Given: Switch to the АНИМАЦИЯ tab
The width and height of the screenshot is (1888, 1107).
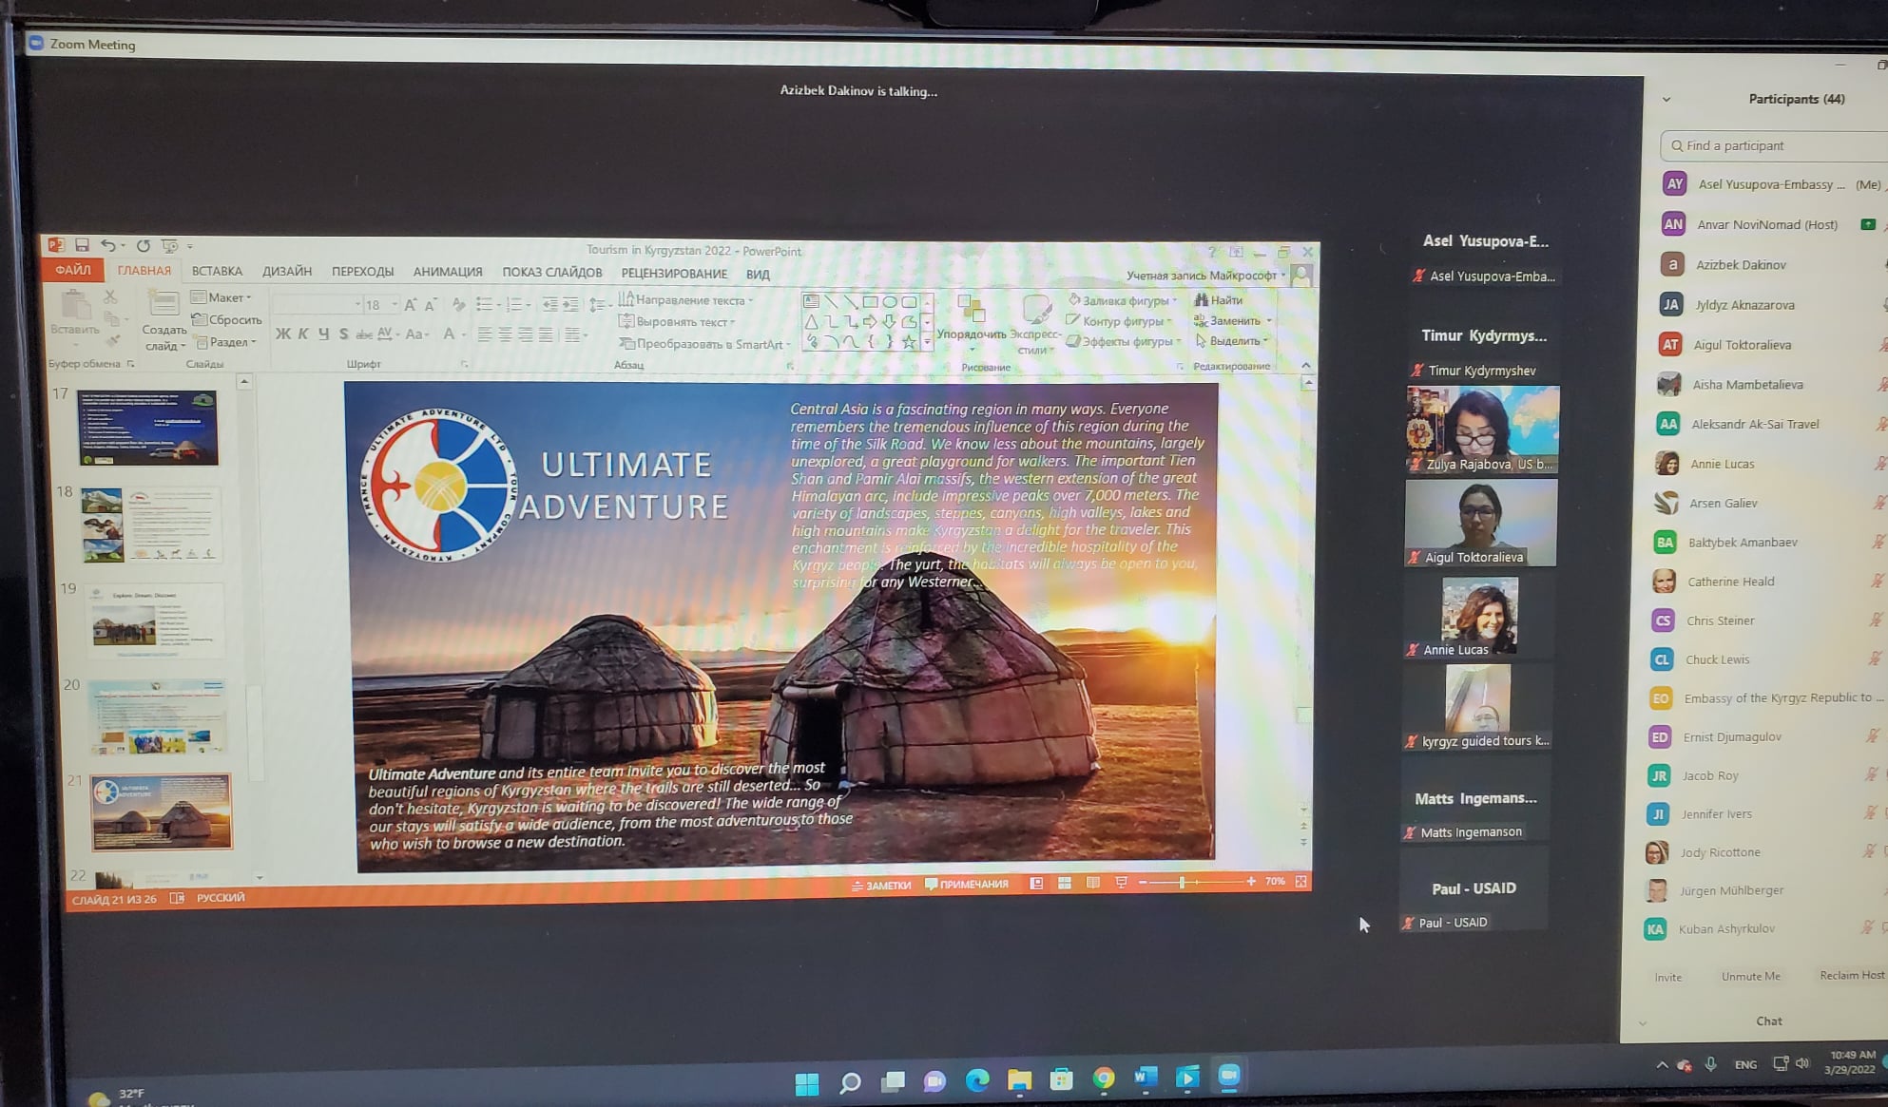Looking at the screenshot, I should [x=448, y=272].
